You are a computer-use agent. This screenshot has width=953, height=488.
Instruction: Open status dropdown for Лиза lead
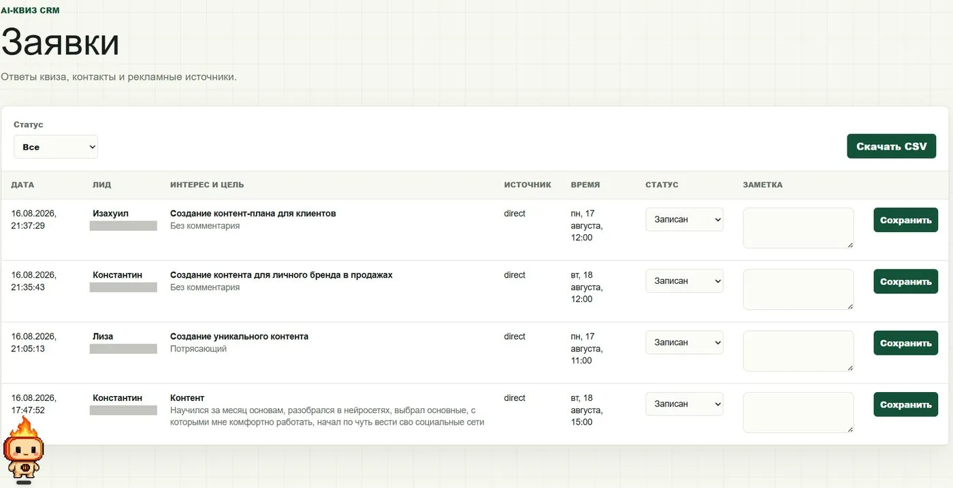tap(684, 342)
